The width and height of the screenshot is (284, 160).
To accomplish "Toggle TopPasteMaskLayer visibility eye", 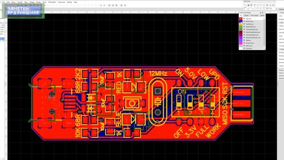I will (244, 29).
